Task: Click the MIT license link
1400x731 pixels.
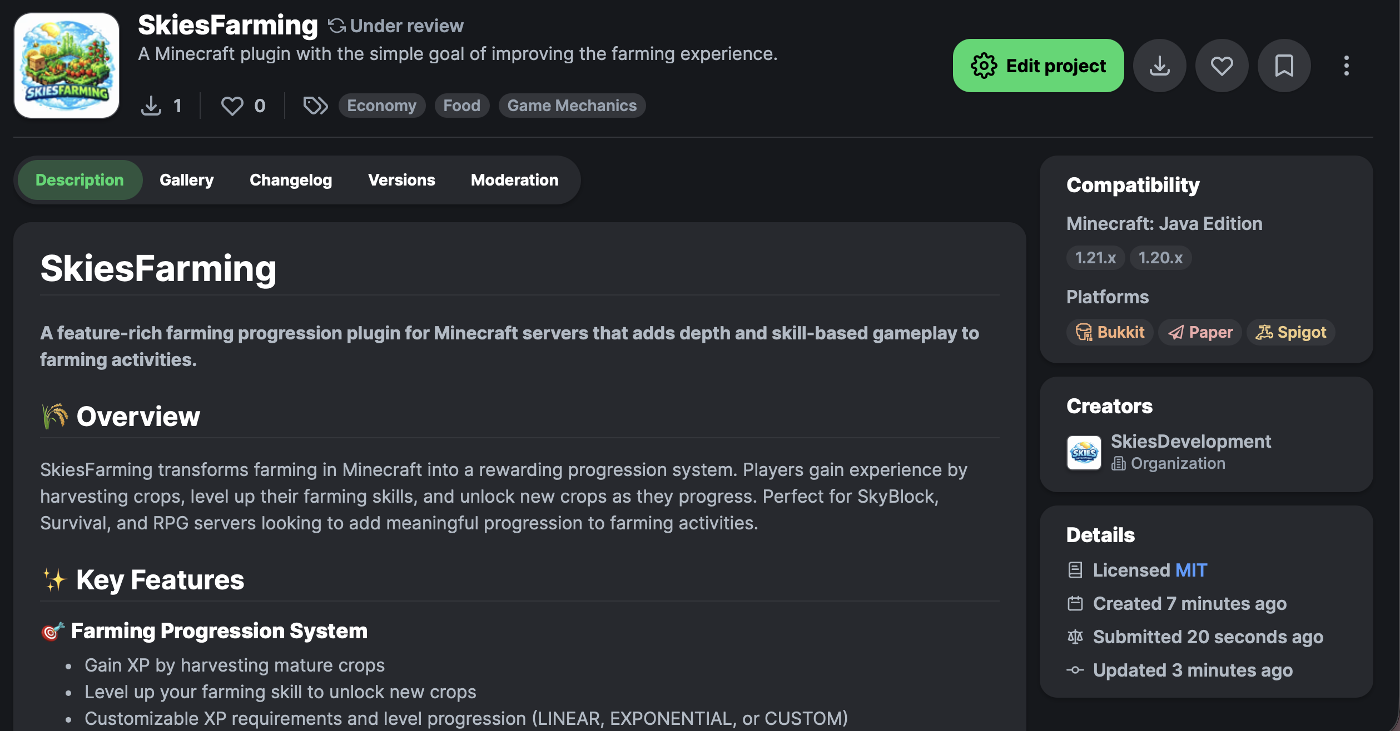Action: pos(1191,570)
